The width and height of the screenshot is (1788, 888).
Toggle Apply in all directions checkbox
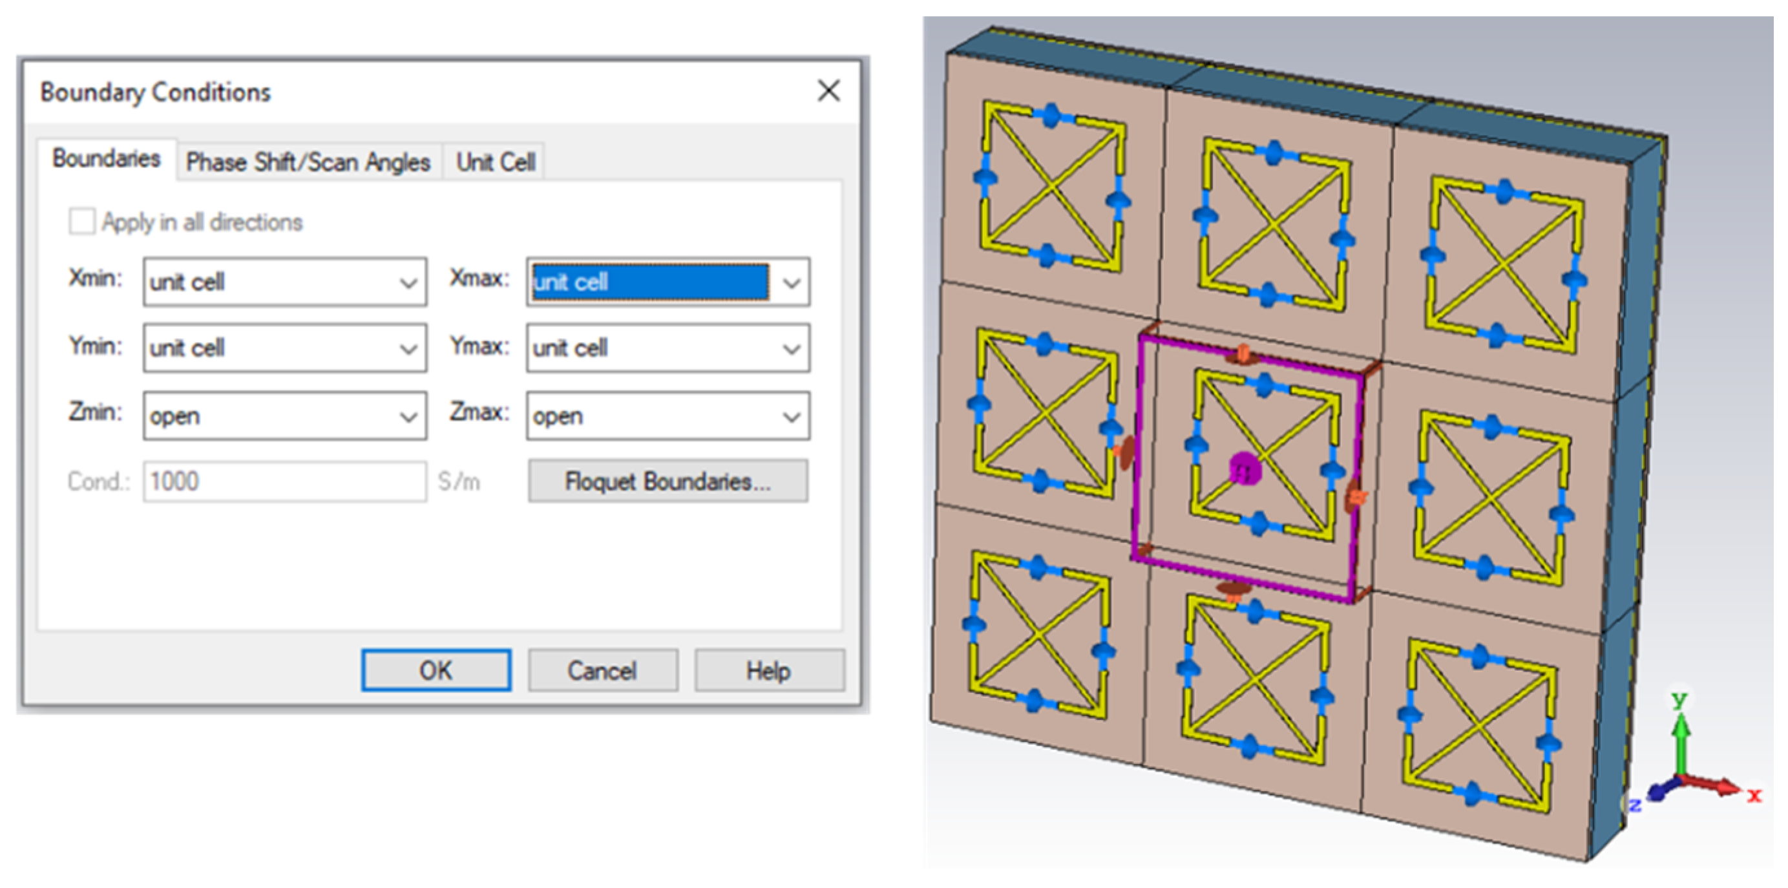tap(82, 222)
